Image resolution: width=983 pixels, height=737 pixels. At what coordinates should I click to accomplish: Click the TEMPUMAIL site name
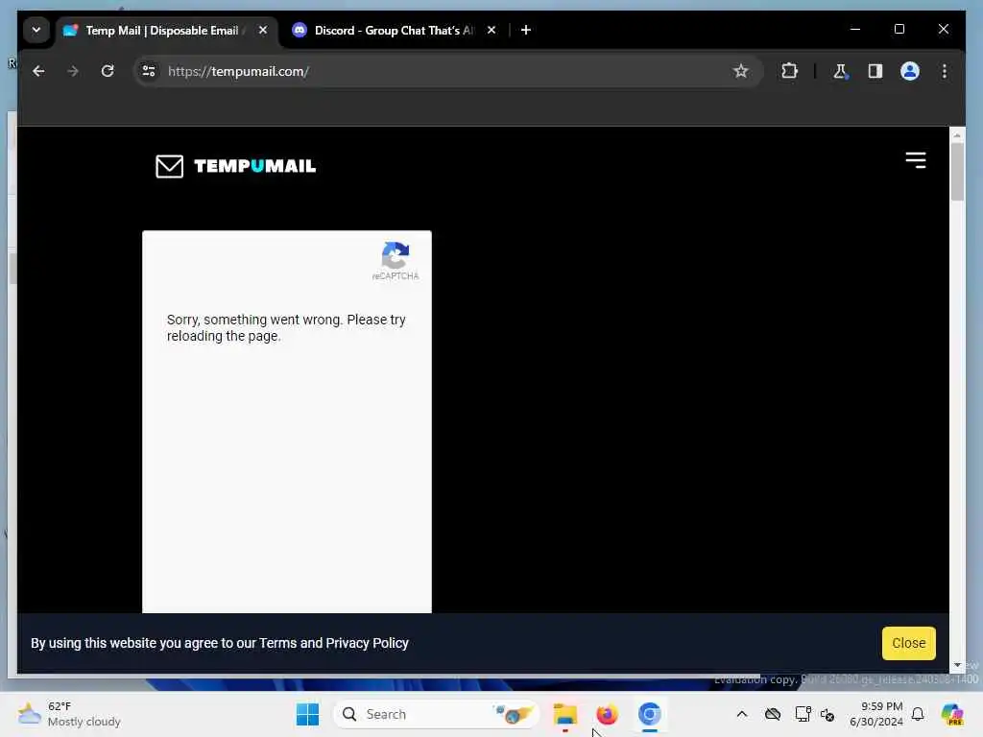[x=255, y=166]
